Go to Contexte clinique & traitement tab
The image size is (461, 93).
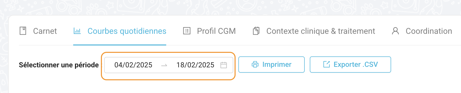(314, 31)
